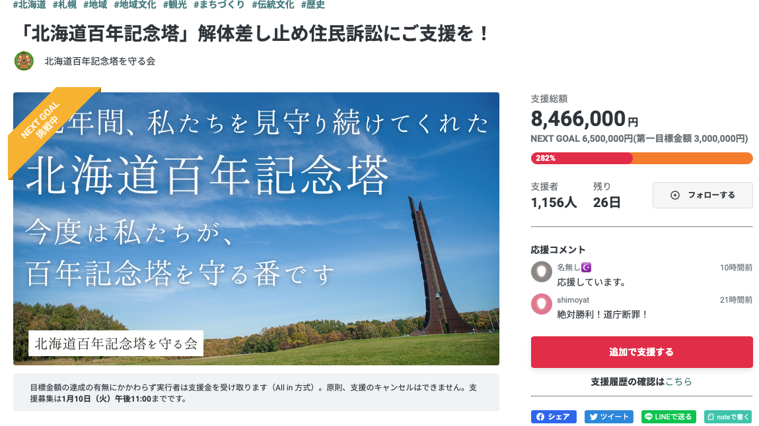Click the 北海道百年記念塔を守る会 organizer avatar icon
Screen dimensions: 759x426
click(24, 61)
